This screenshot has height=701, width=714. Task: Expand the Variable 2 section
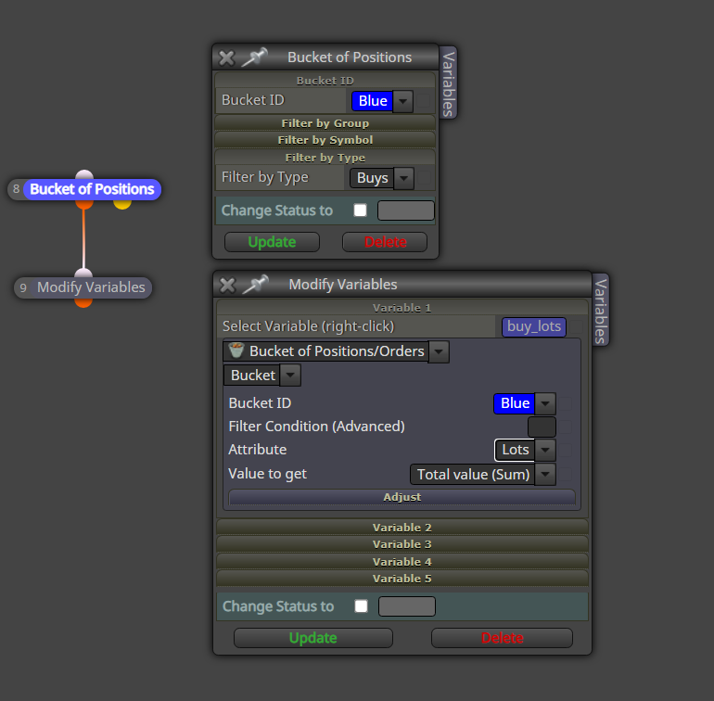click(402, 527)
